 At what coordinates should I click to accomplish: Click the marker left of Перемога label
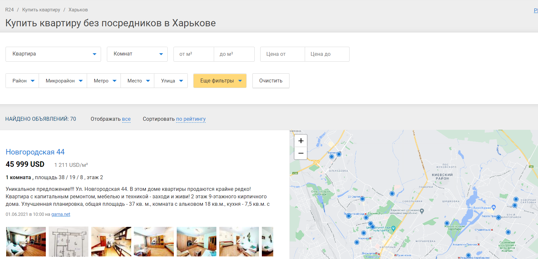click(x=332, y=156)
